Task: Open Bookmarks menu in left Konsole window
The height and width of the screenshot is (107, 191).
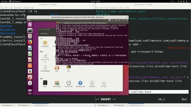Action: (x=18, y=8)
